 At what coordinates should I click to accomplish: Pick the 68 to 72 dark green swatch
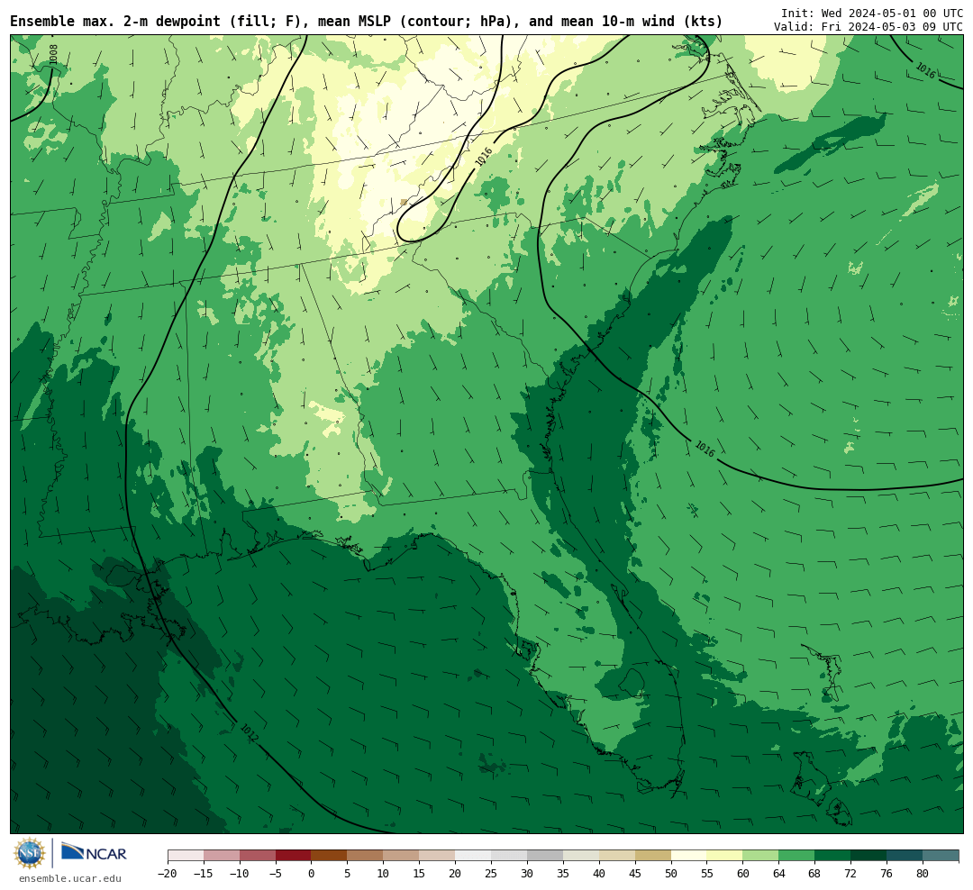click(x=833, y=856)
